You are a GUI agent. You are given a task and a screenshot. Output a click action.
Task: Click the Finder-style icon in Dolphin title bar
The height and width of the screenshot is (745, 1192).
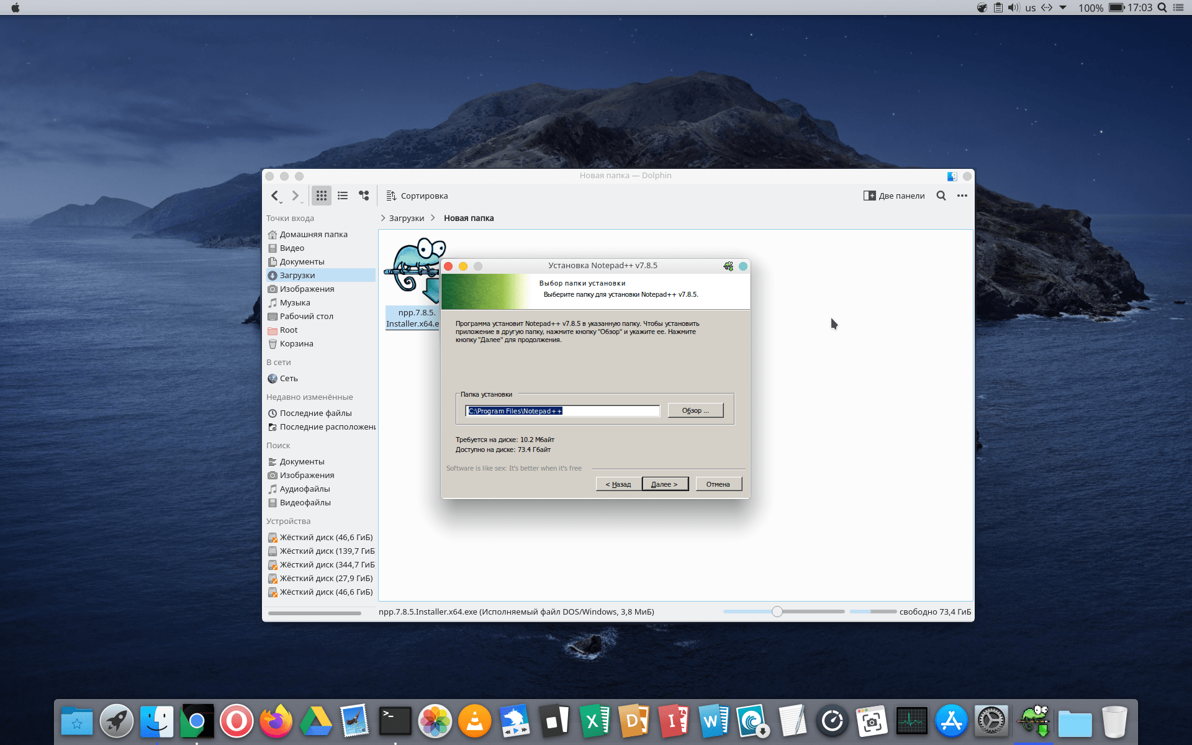(x=952, y=176)
